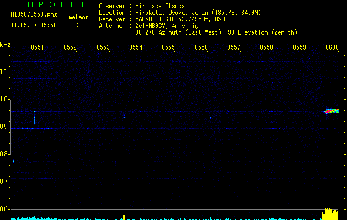Click time marker 0553
Image resolution: width=347 pixels, height=220 pixels.
tap(103, 47)
